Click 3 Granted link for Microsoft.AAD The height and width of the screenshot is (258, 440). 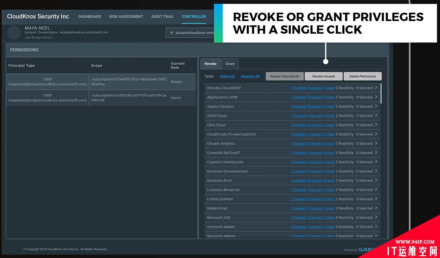coord(298,218)
